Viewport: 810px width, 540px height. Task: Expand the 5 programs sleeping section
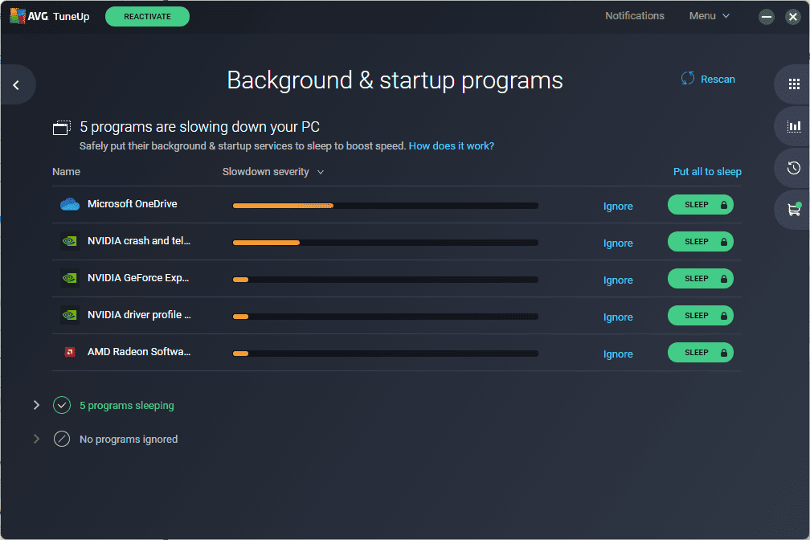37,405
